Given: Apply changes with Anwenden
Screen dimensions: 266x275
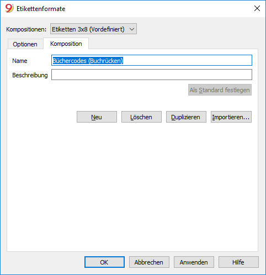Looking at the screenshot, I should point(194,262).
